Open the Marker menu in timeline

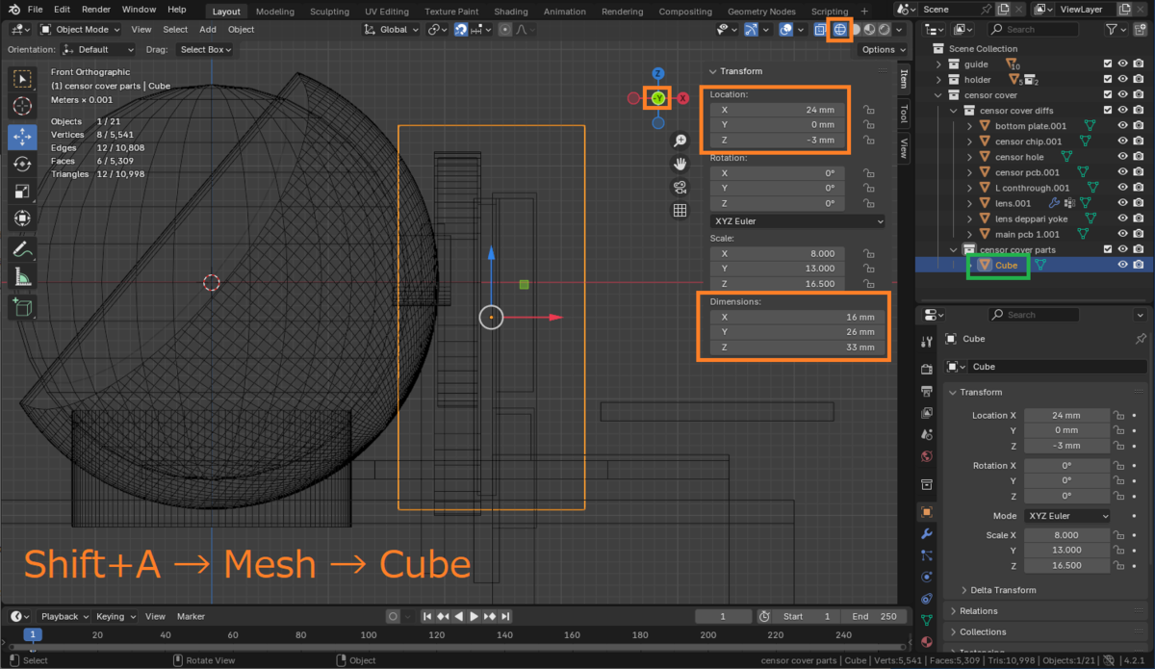(x=191, y=616)
